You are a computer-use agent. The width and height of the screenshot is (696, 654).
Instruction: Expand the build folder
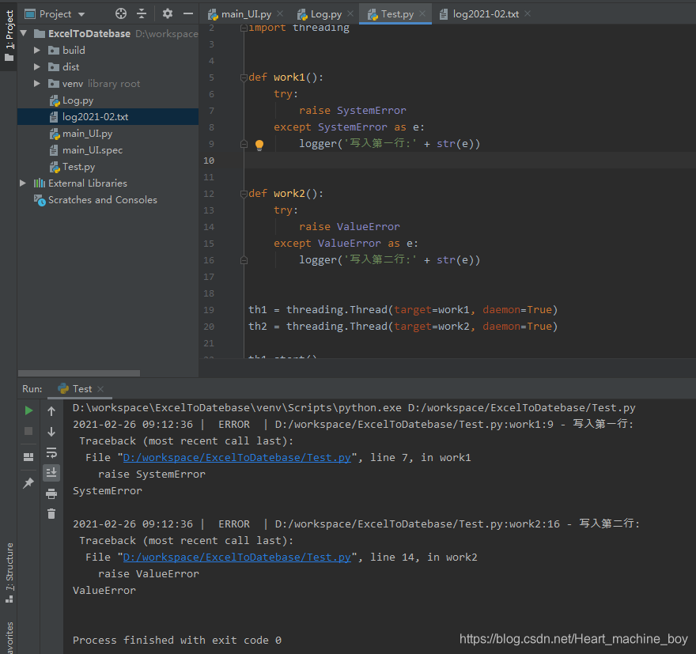tap(37, 50)
